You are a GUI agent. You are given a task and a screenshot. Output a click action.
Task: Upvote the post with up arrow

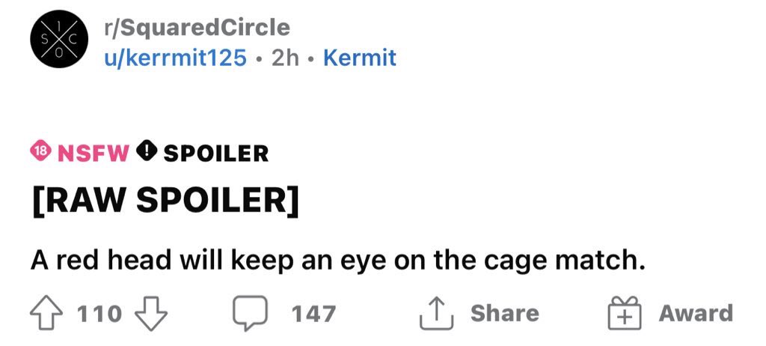[47, 313]
